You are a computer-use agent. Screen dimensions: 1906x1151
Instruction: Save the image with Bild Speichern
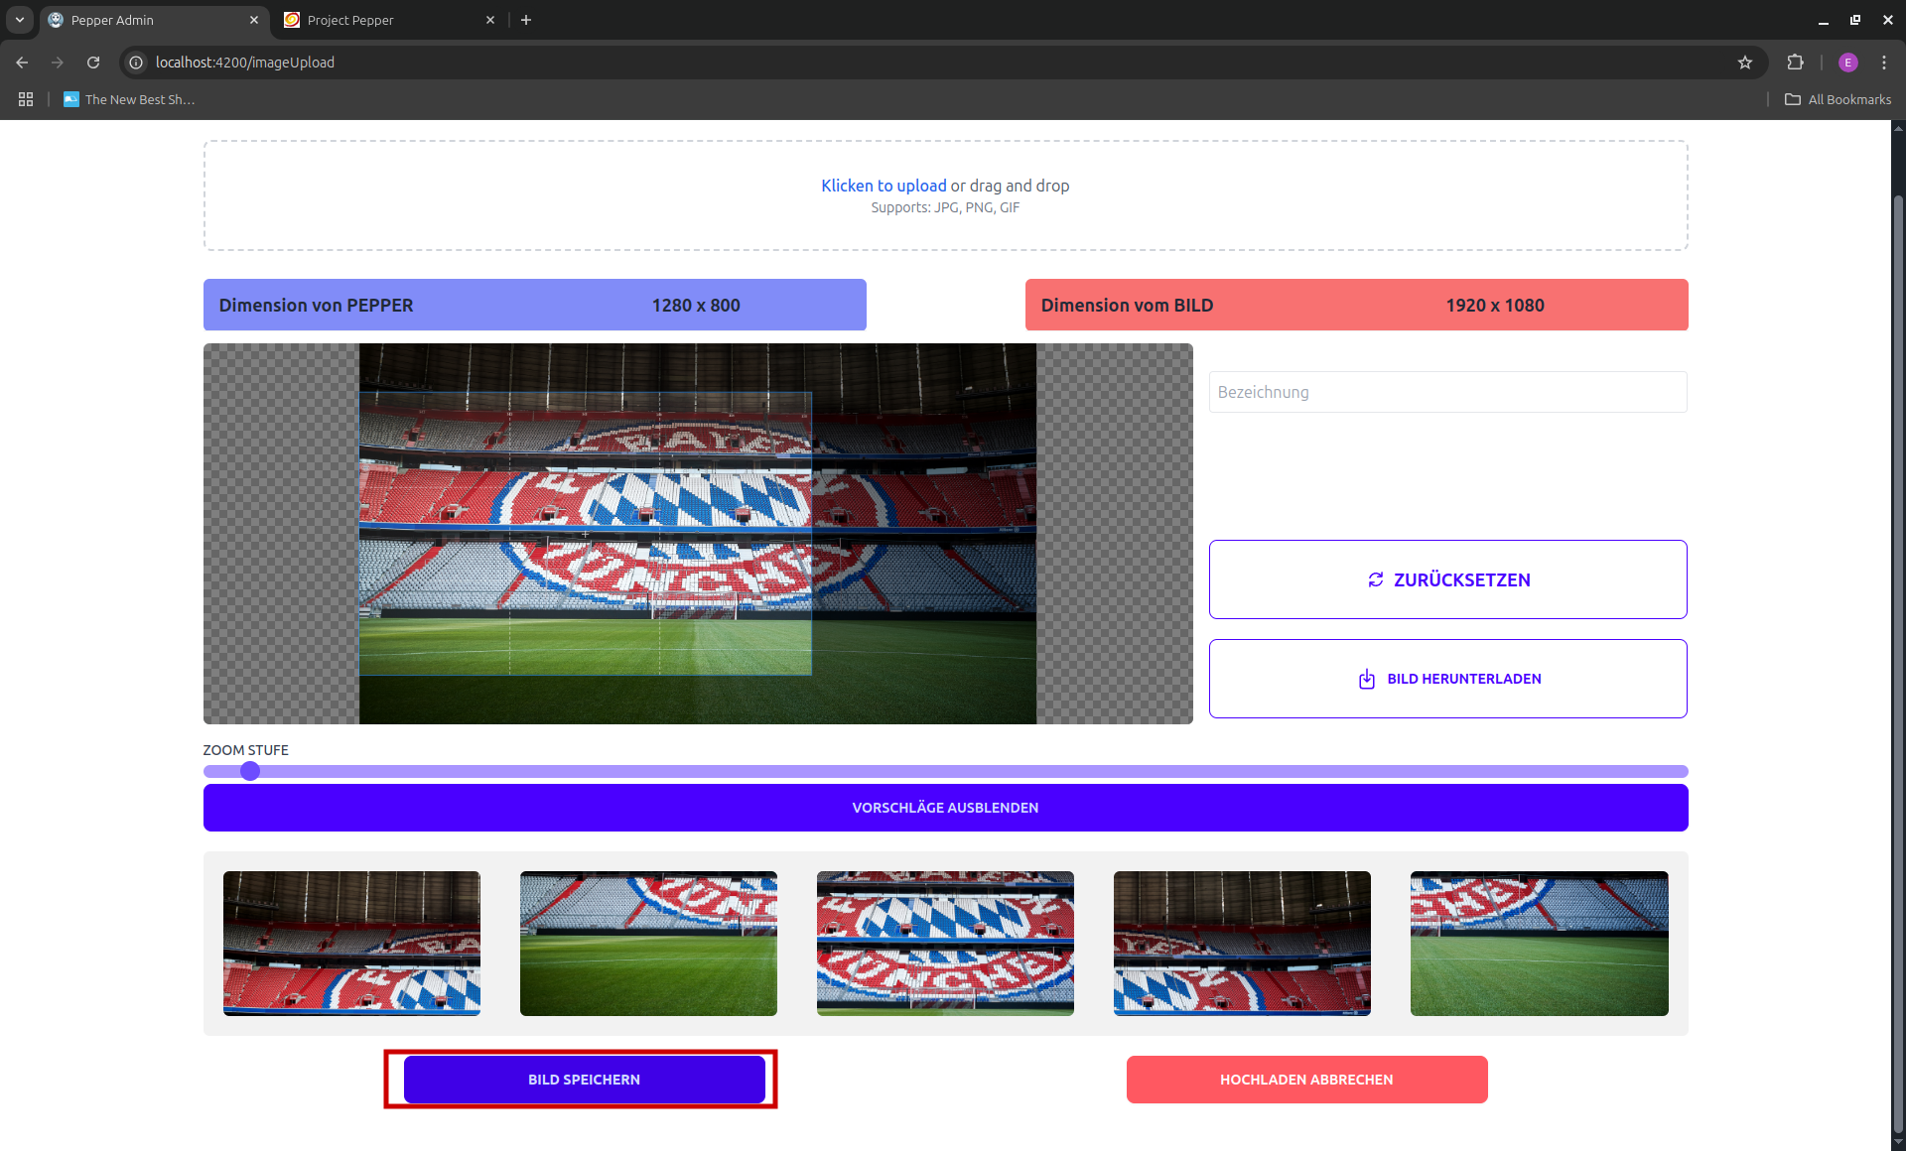(584, 1080)
